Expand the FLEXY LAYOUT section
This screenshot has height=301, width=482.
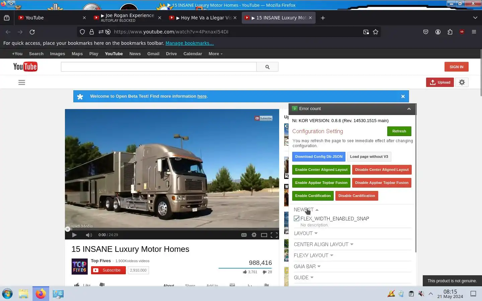coord(313,255)
